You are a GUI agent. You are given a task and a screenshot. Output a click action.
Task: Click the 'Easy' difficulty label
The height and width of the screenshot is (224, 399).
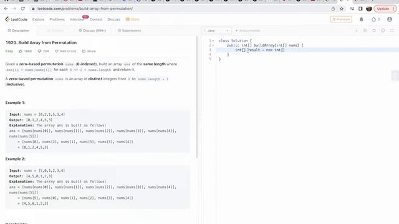point(9,51)
